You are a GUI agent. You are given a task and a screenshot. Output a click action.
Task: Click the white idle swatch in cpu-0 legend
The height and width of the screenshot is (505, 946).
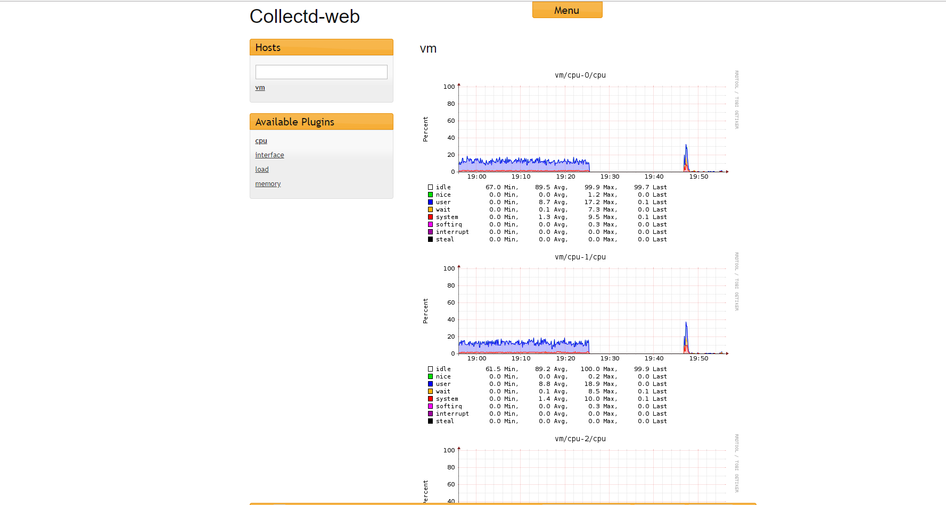tap(430, 187)
